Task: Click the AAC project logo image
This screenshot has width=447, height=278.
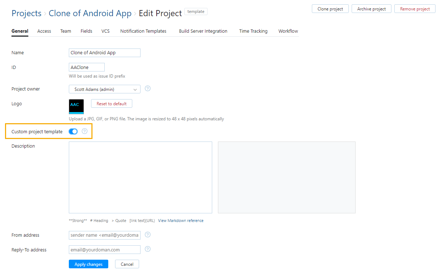Action: coord(76,106)
